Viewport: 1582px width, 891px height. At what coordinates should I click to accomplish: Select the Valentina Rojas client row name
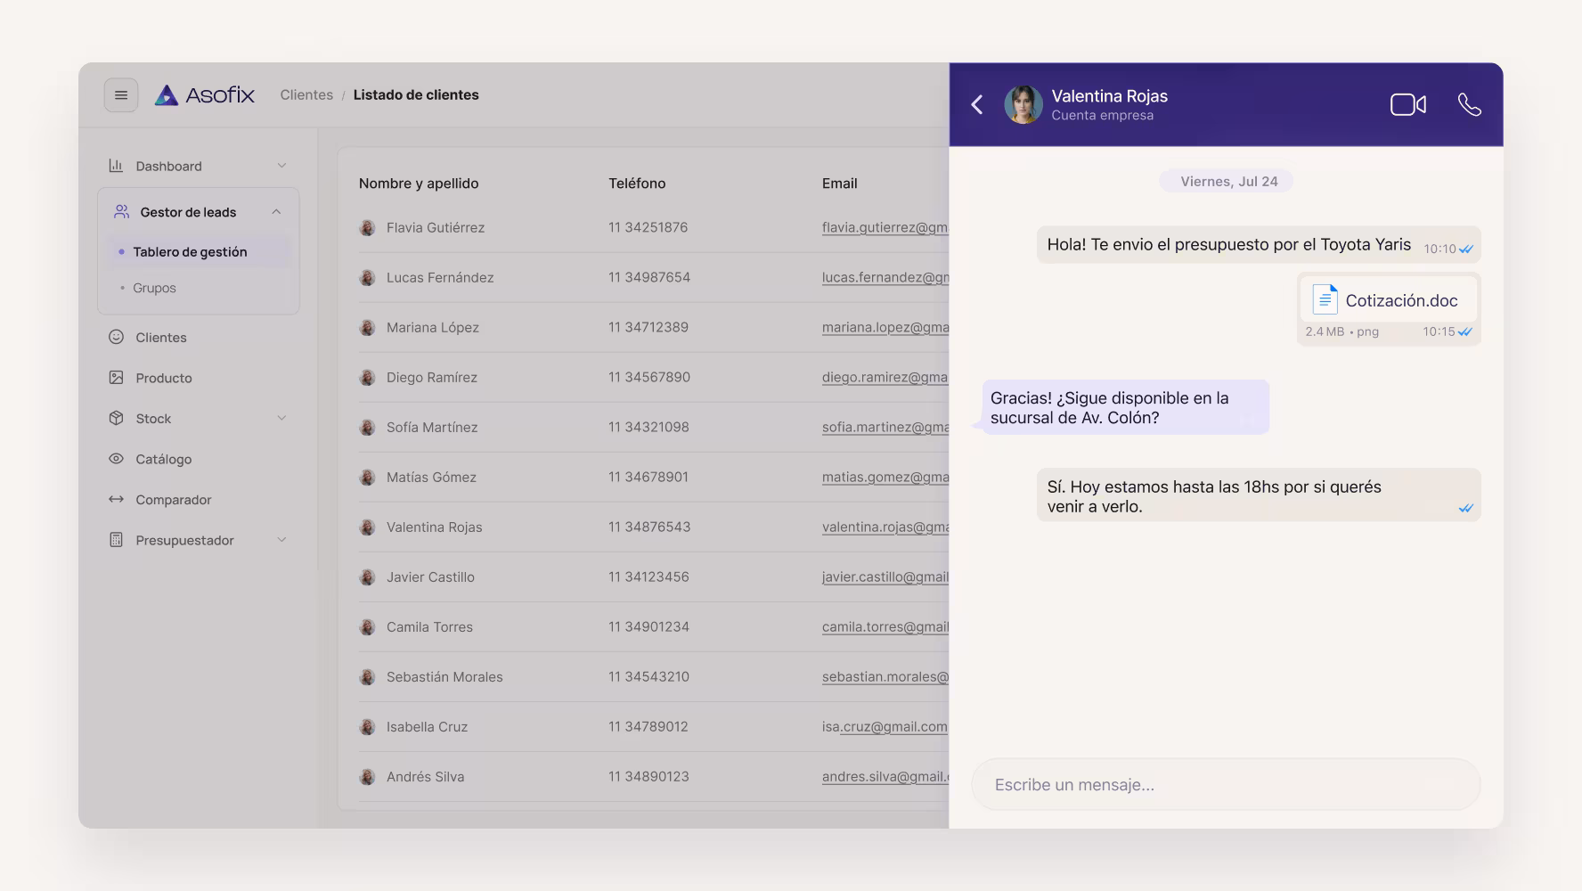(435, 527)
